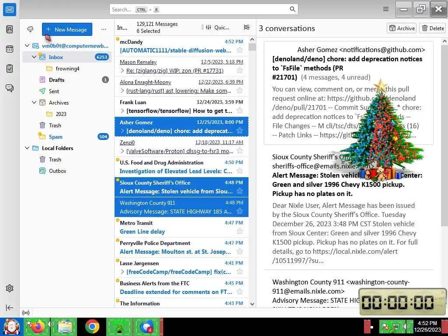Open the Mail space in sidebar
This screenshot has height=336, width=448.
pos(10,10)
